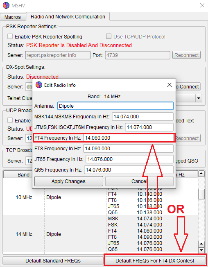Click the UDP Broadcast Reconnect button
The height and width of the screenshot is (267, 208).
188,138
